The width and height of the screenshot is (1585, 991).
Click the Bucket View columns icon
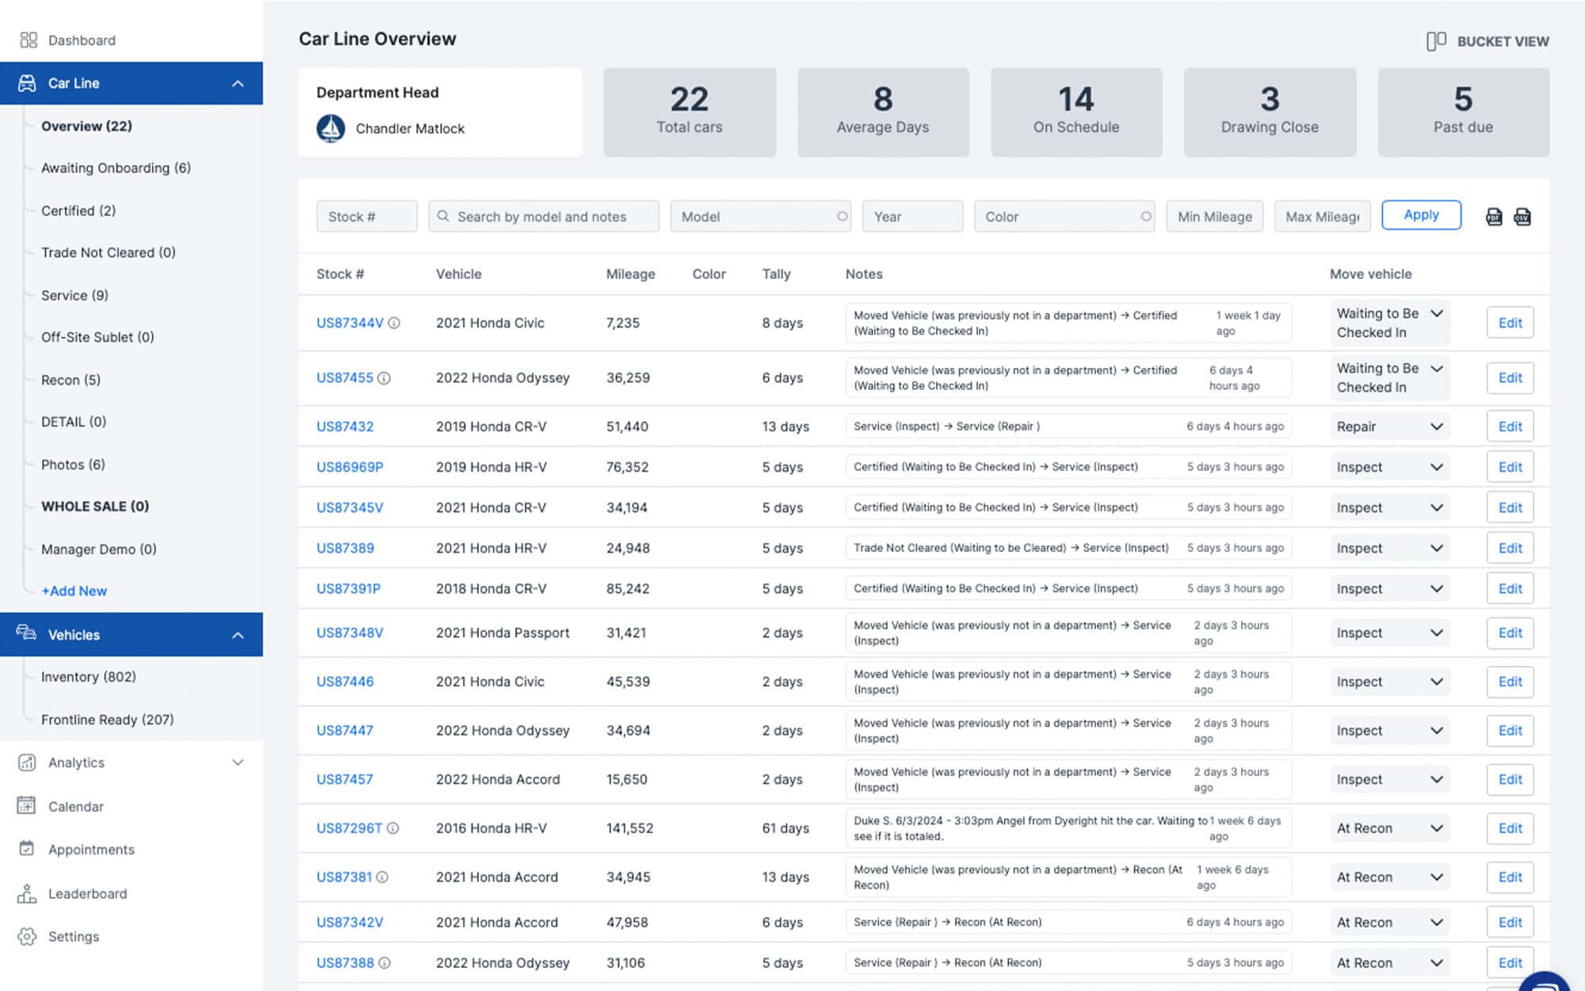pyautogui.click(x=1436, y=41)
